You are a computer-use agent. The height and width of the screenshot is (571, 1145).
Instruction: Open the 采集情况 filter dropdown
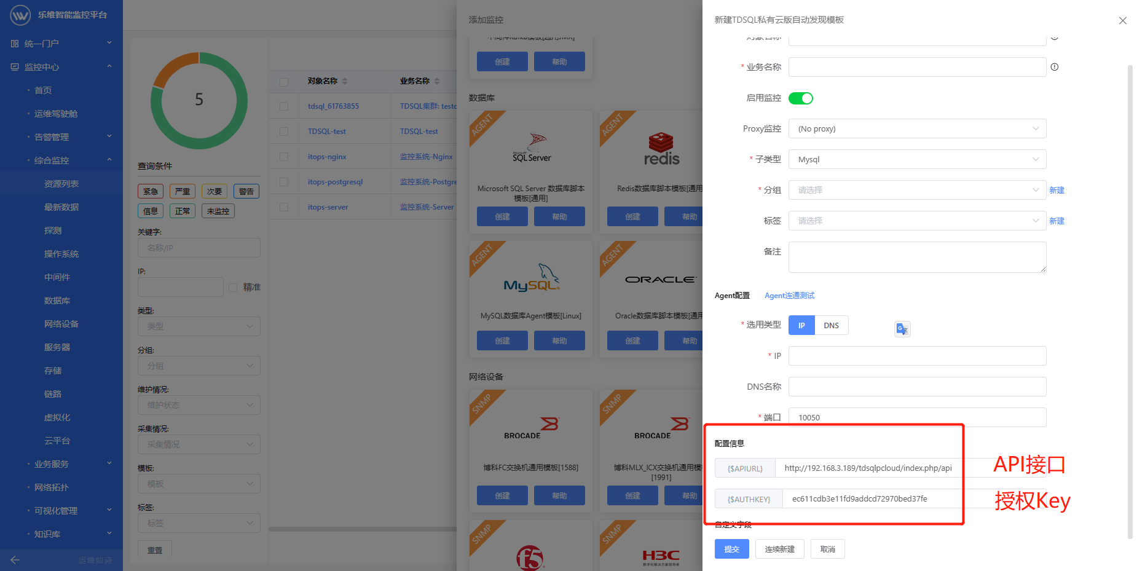click(x=199, y=444)
